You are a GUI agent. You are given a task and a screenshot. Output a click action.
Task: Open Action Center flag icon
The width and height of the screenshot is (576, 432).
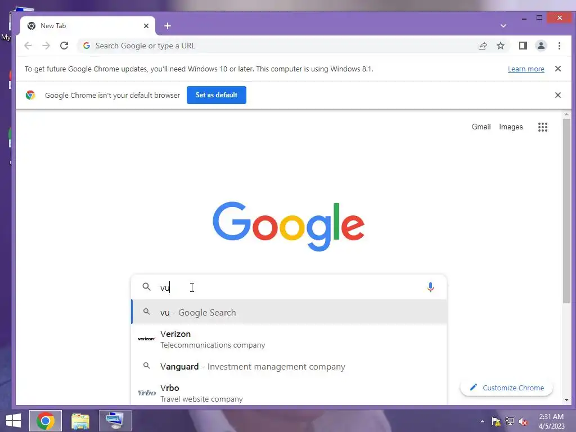(x=496, y=421)
